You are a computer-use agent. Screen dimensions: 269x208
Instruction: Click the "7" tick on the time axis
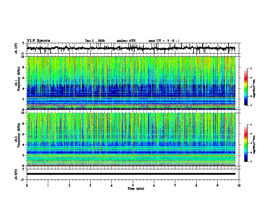tap(175, 186)
